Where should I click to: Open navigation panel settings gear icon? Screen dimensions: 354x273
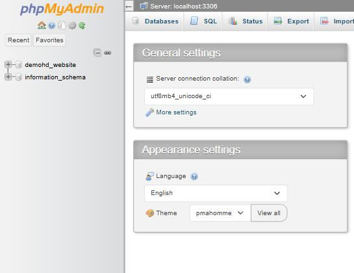point(72,25)
